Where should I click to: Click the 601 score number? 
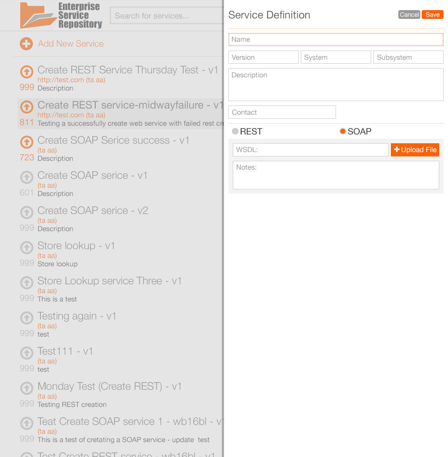27,192
